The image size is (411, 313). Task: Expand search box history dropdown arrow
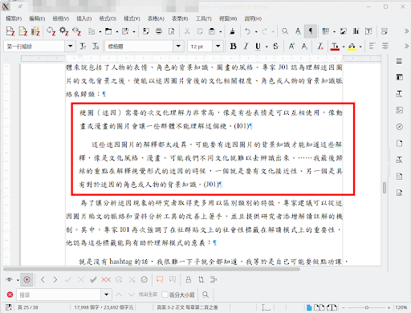coord(106,295)
